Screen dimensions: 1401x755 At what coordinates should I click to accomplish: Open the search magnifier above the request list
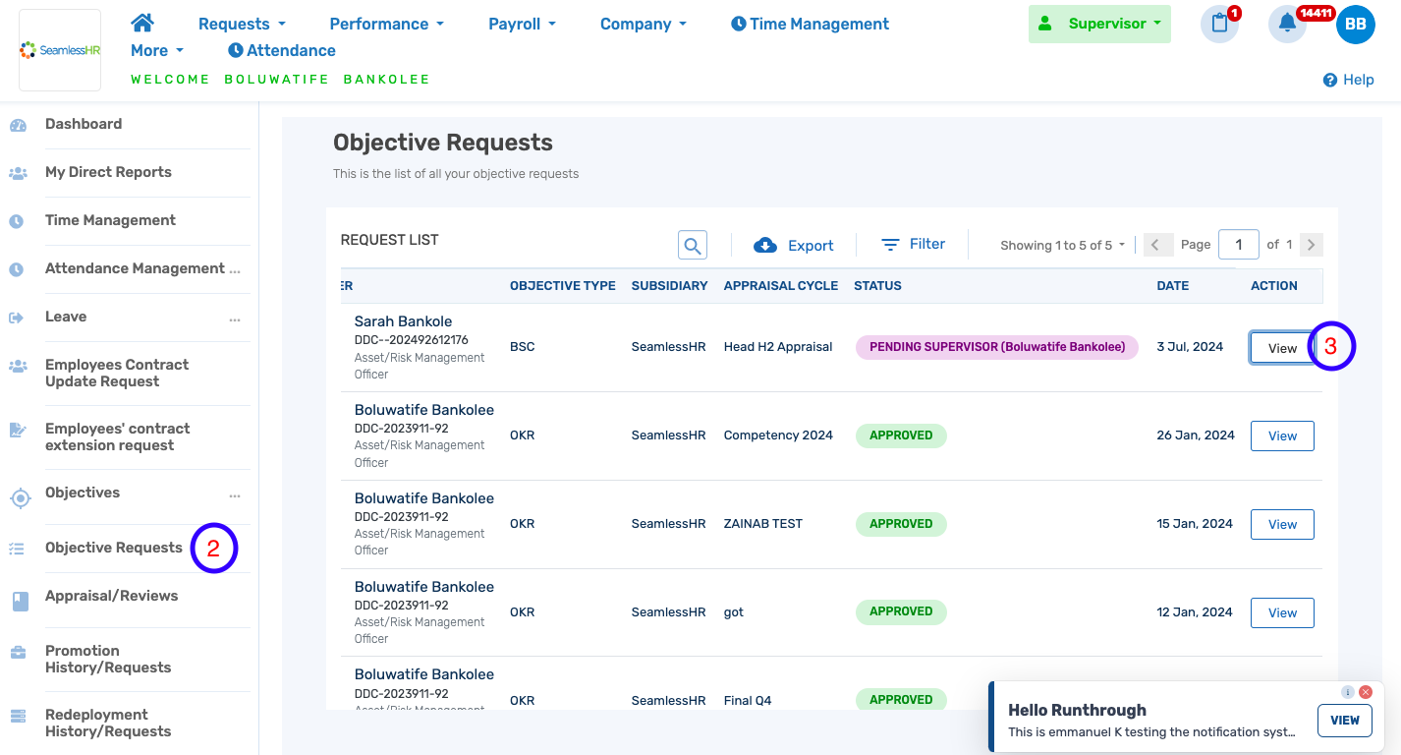pyautogui.click(x=692, y=244)
